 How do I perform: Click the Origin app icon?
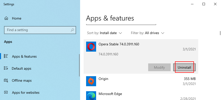(x=91, y=81)
